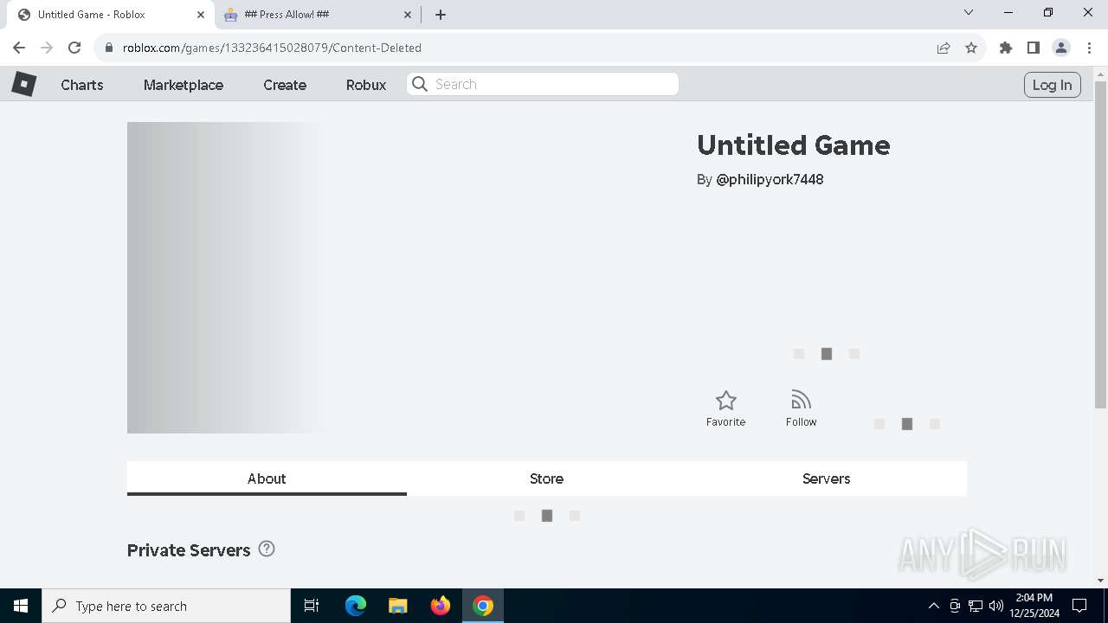The width and height of the screenshot is (1108, 623).
Task: Close the Untitled Game - Roblox tab
Action: coord(201,15)
